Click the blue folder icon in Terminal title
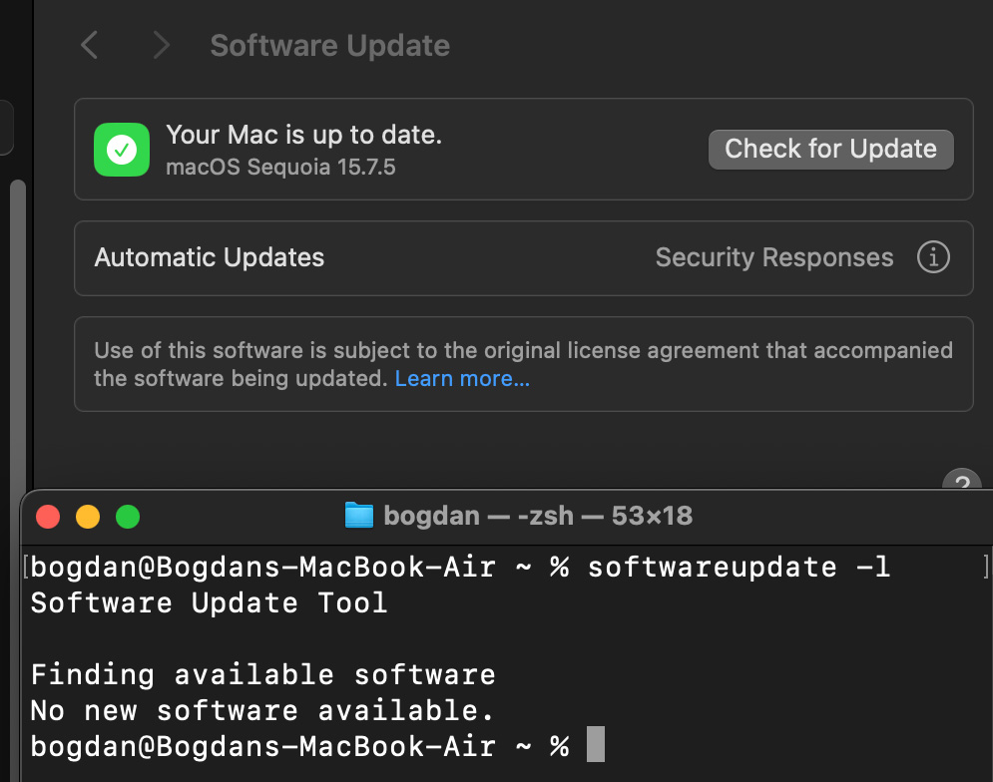The height and width of the screenshot is (782, 993). pos(359,516)
